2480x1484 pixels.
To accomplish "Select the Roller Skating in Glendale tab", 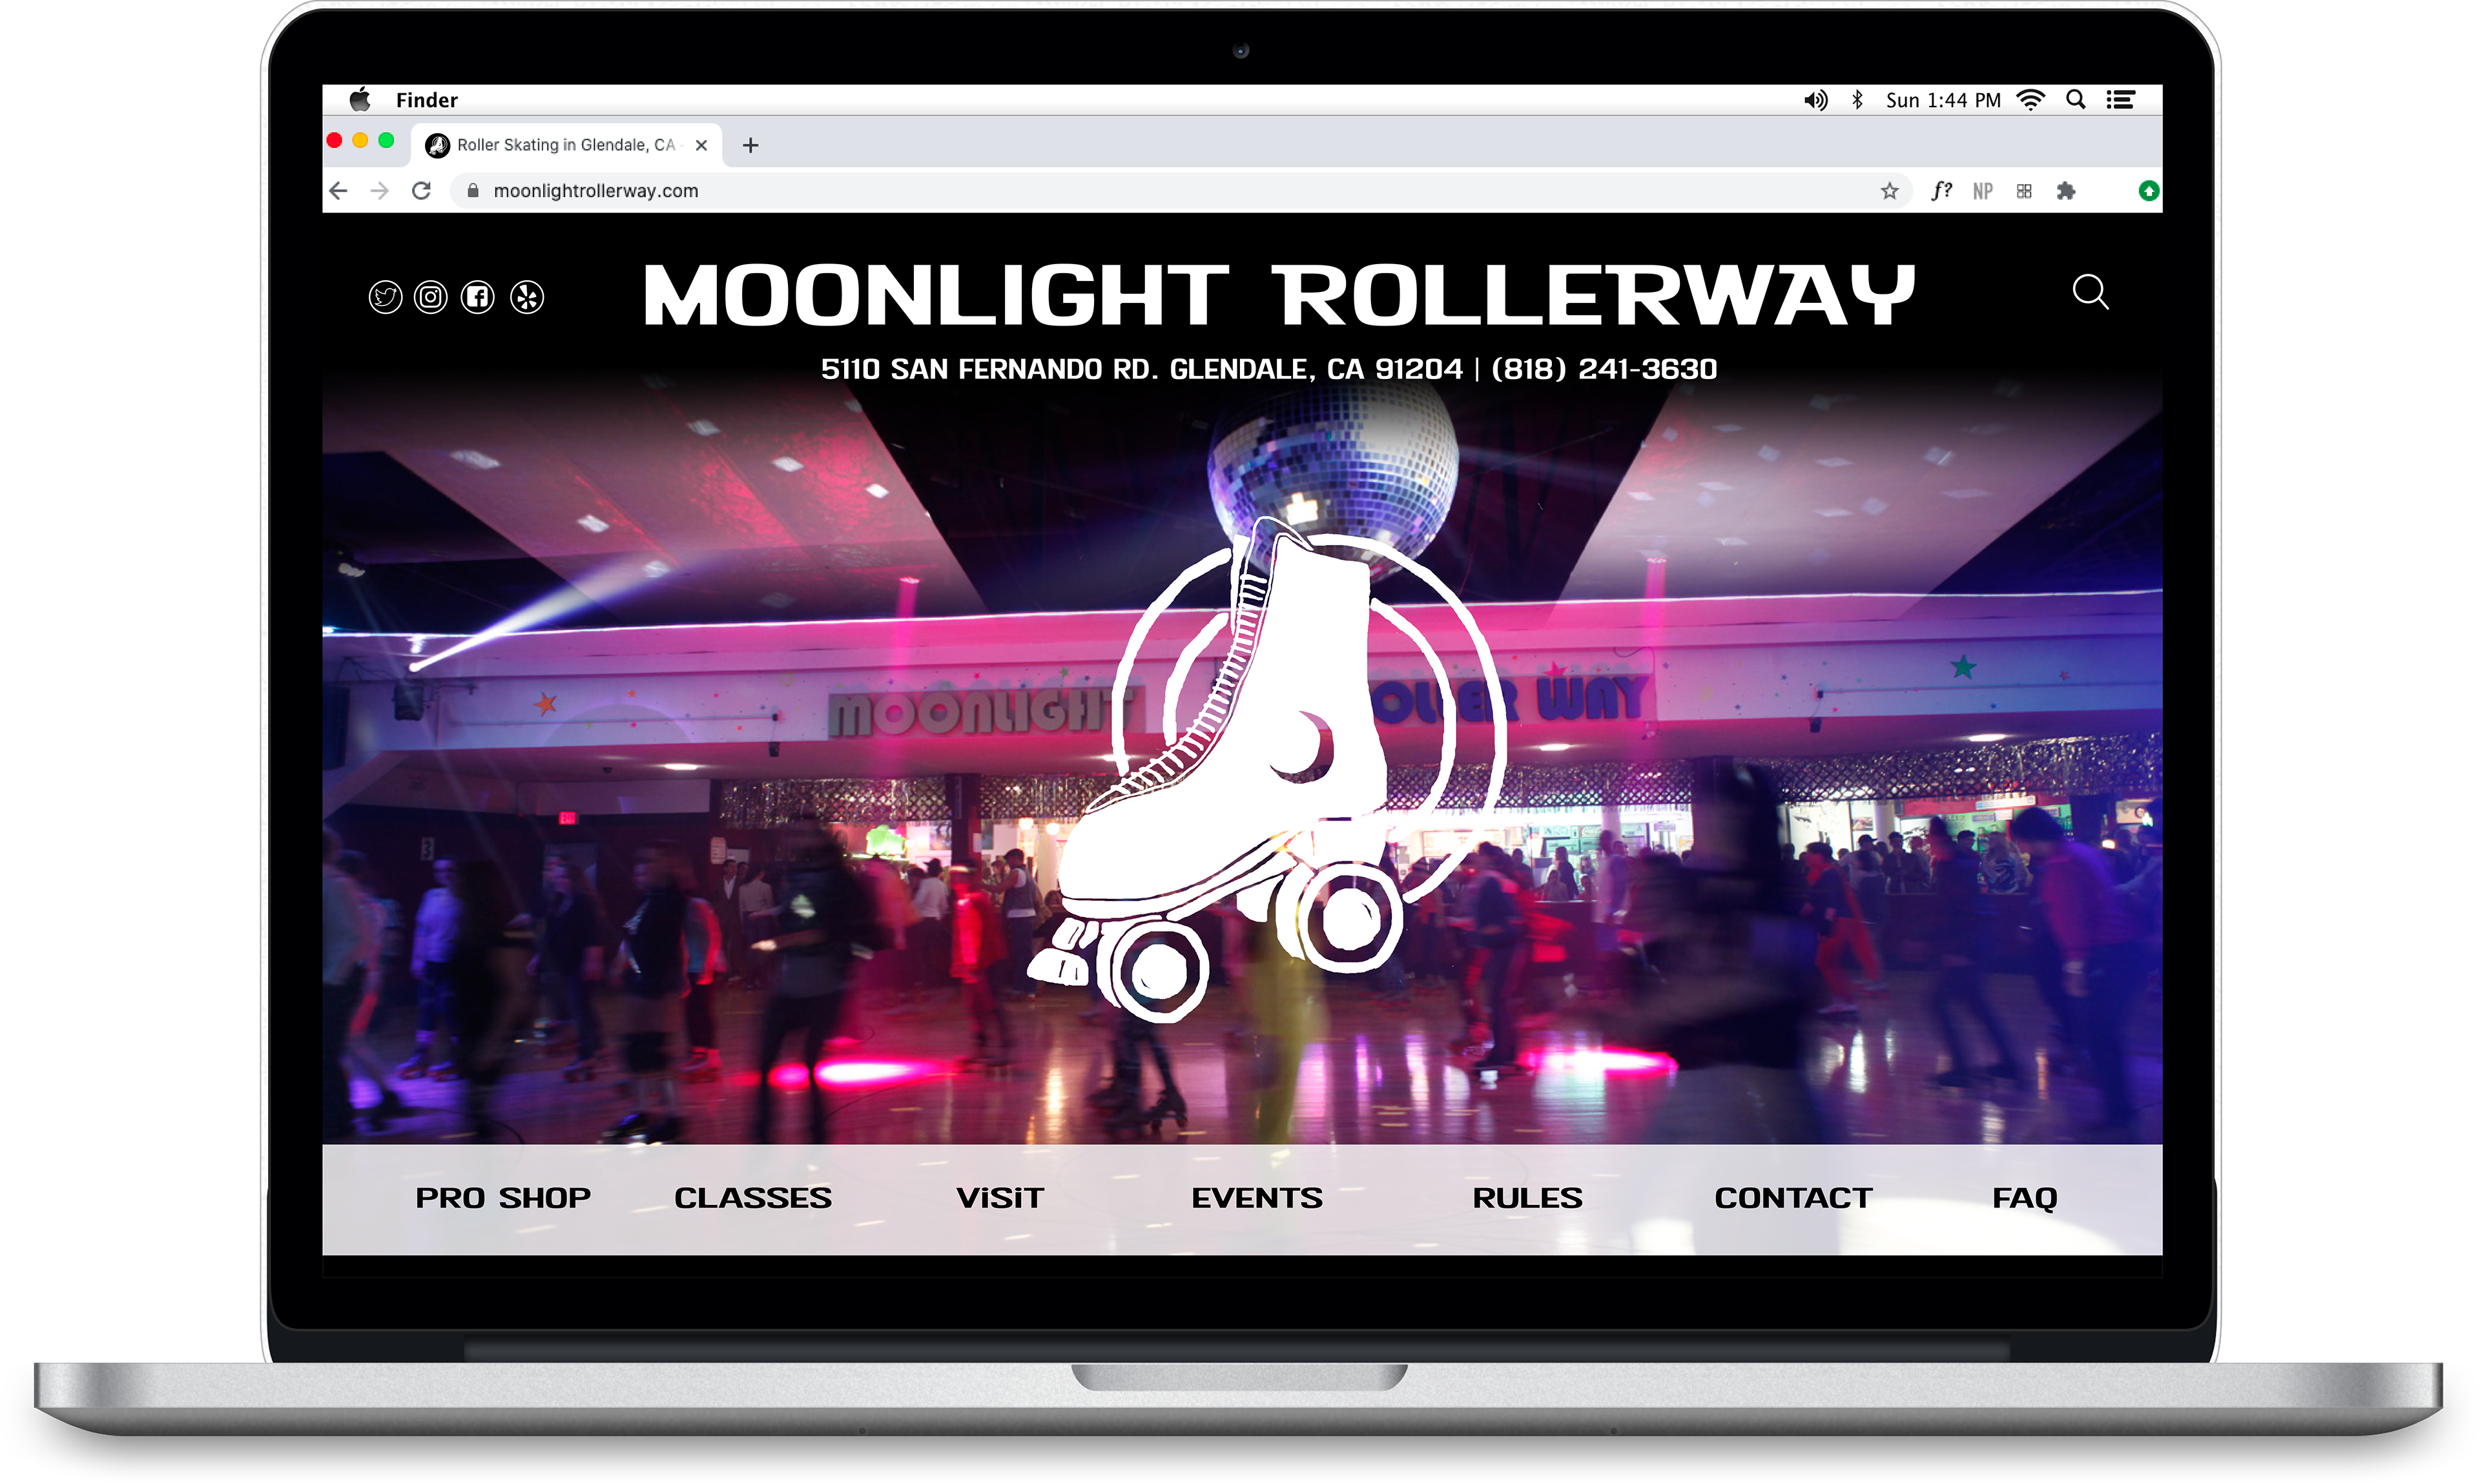I will pyautogui.click(x=565, y=145).
